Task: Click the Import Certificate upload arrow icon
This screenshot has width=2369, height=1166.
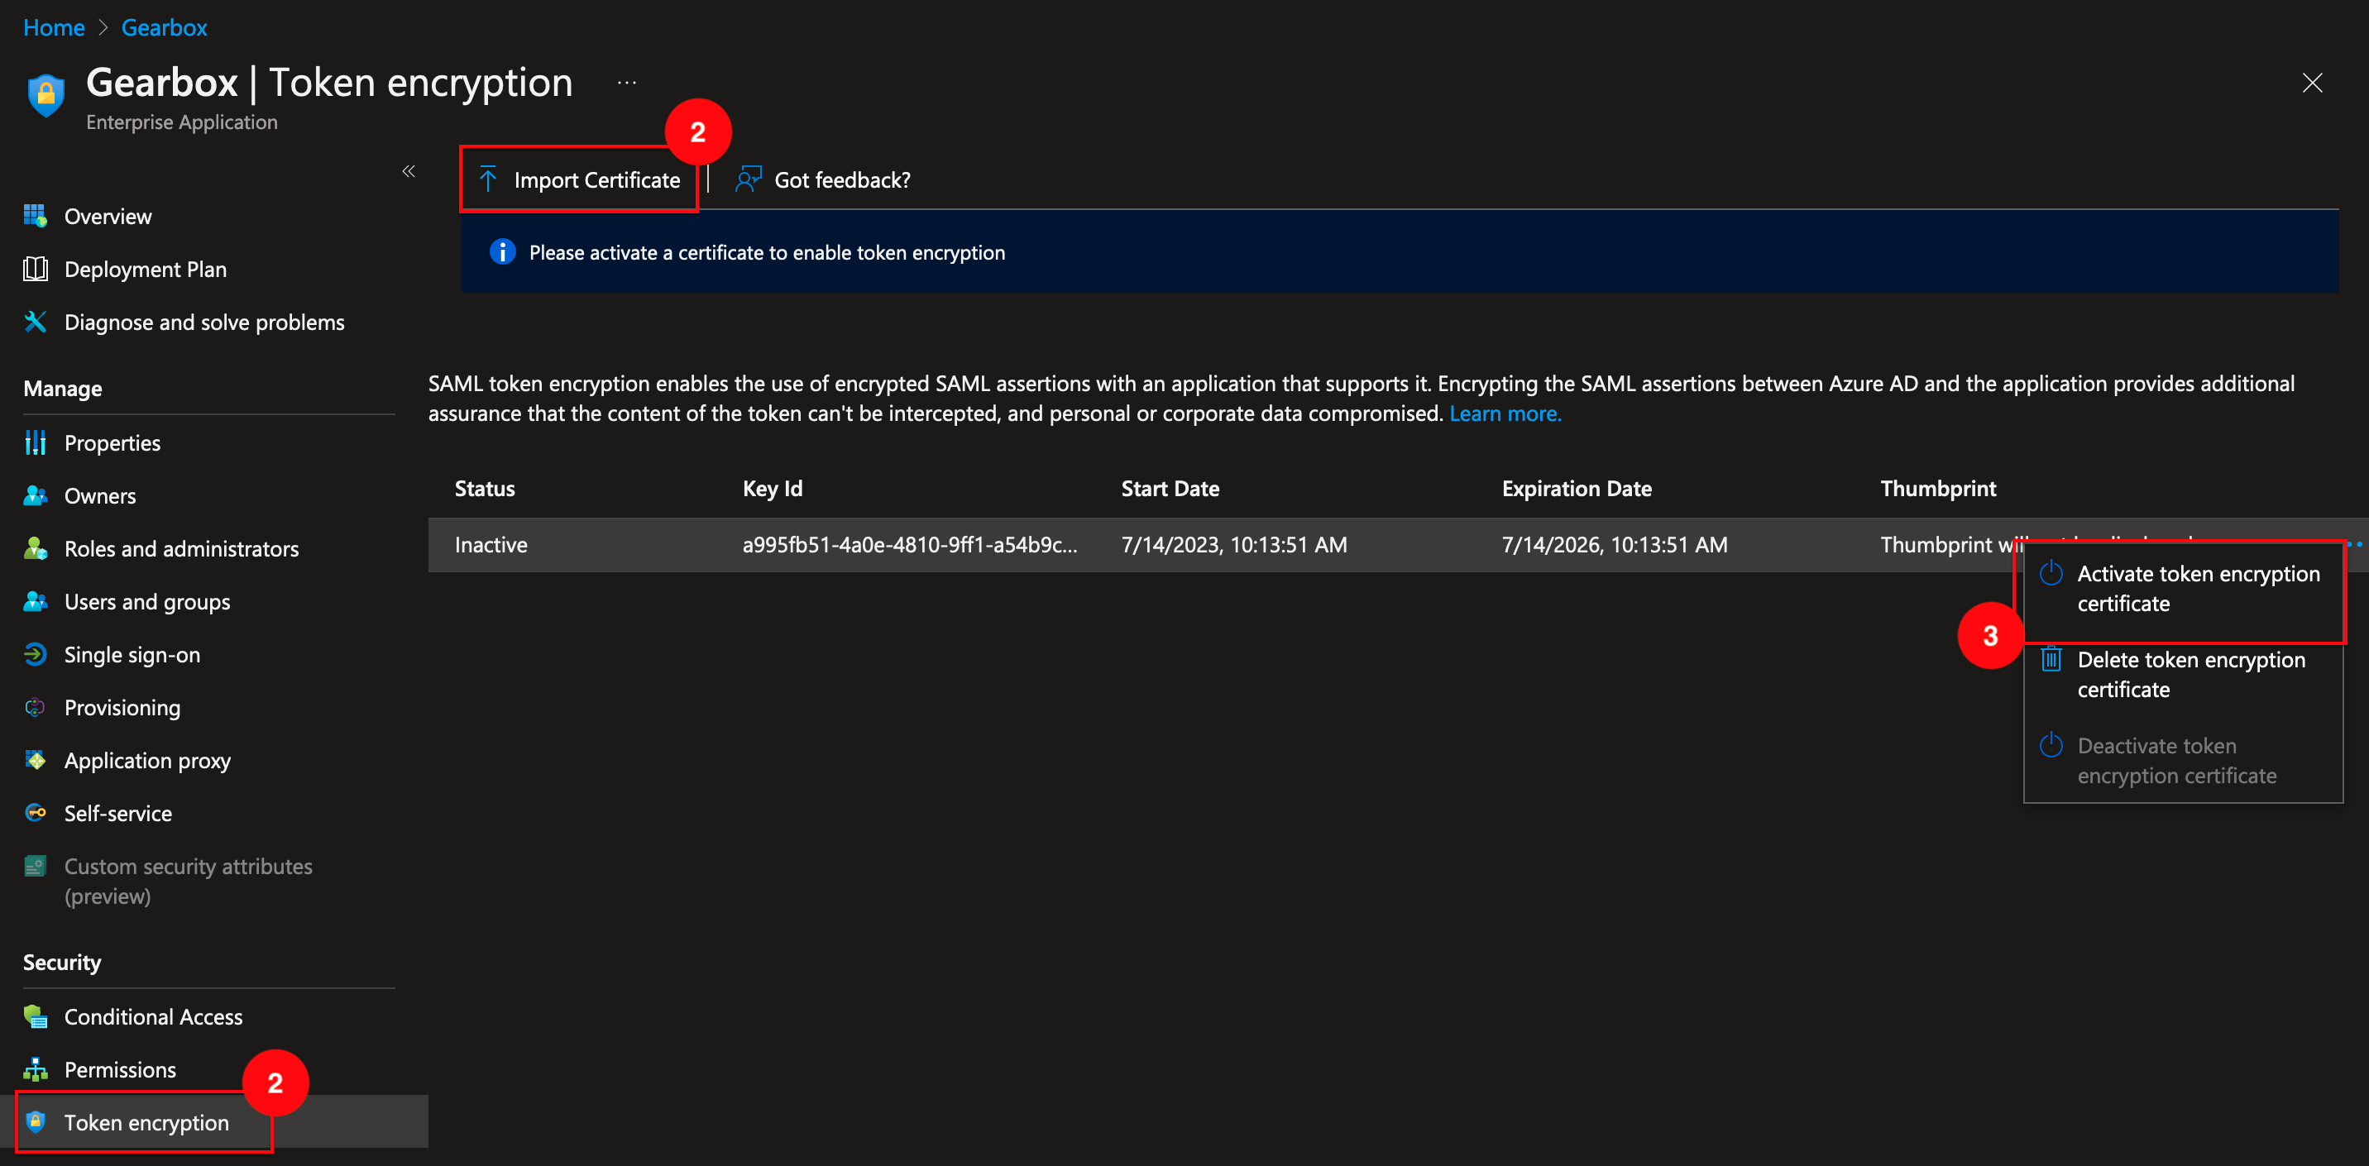Action: (488, 179)
